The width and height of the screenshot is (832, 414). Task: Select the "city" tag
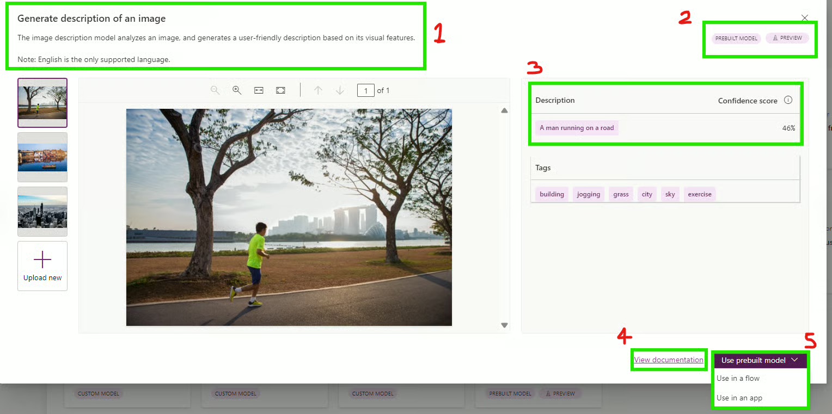coord(647,194)
